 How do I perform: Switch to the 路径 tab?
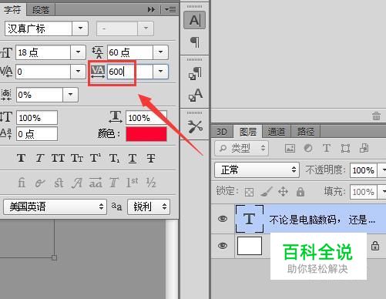point(306,132)
